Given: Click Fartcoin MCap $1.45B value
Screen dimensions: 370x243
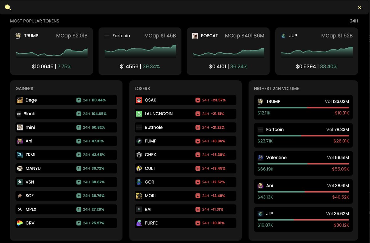Looking at the screenshot, I should [168, 36].
